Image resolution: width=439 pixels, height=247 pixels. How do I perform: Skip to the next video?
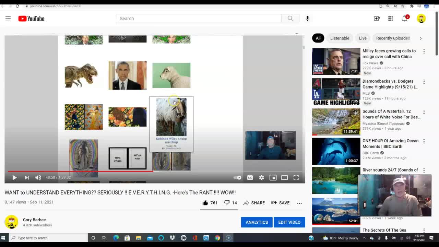pyautogui.click(x=27, y=177)
